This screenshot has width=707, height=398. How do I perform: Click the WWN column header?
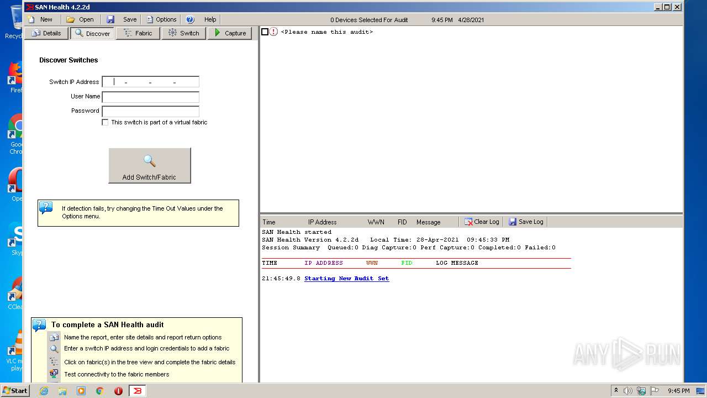376,222
